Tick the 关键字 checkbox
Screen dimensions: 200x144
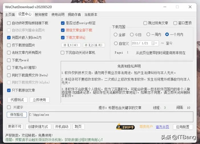pyautogui.click(x=9, y=107)
